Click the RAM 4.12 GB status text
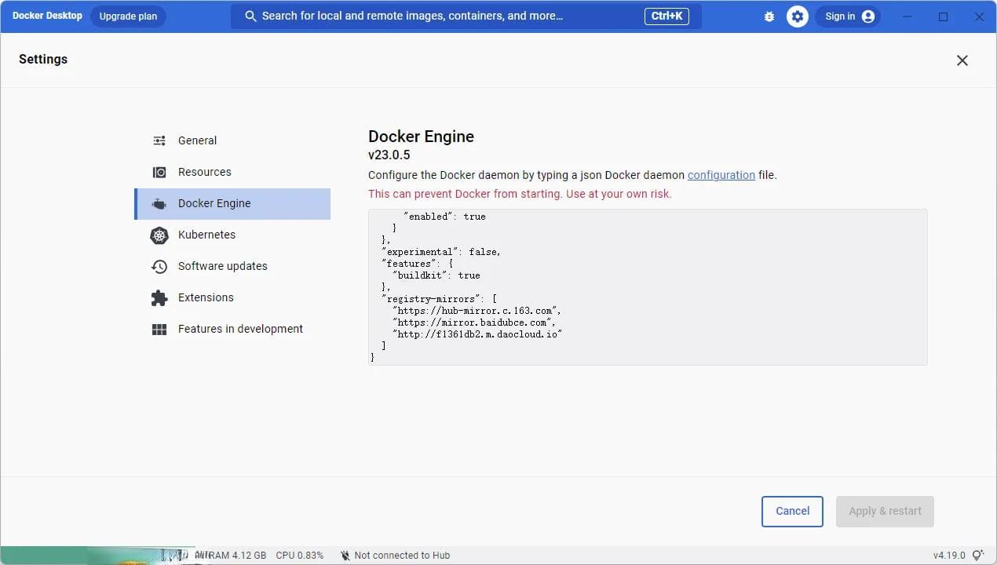Viewport: 997px width, 565px height. click(236, 556)
